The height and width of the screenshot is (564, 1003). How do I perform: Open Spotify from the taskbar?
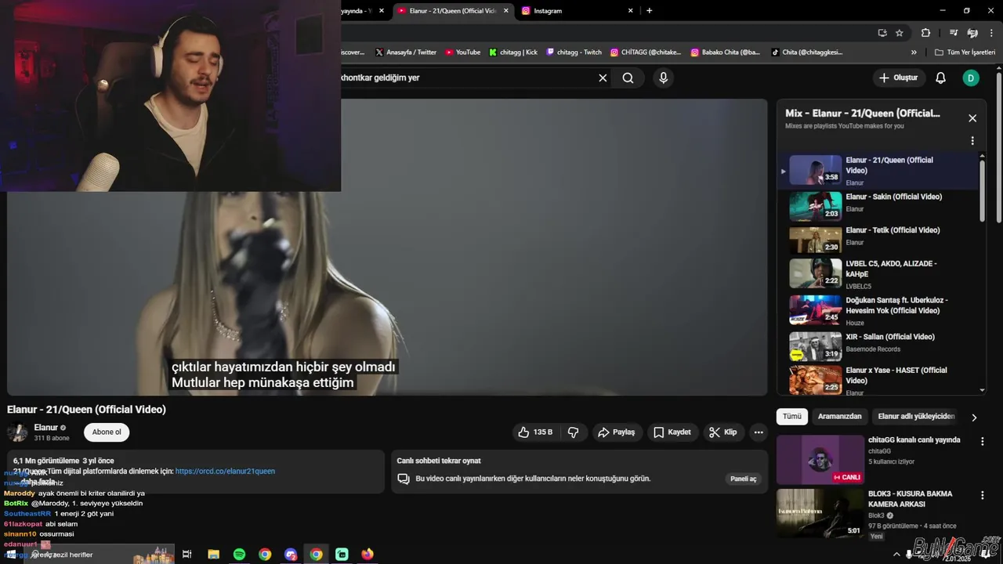pyautogui.click(x=239, y=555)
